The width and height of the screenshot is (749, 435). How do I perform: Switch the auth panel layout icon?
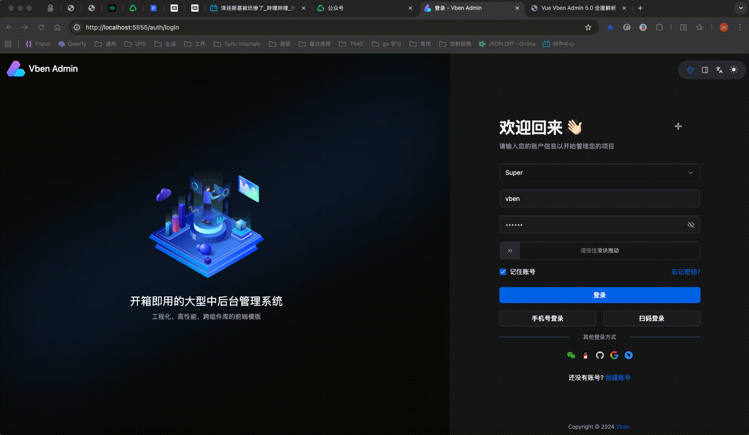pyautogui.click(x=705, y=70)
